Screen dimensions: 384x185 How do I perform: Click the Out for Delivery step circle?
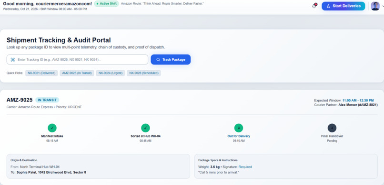click(x=239, y=128)
